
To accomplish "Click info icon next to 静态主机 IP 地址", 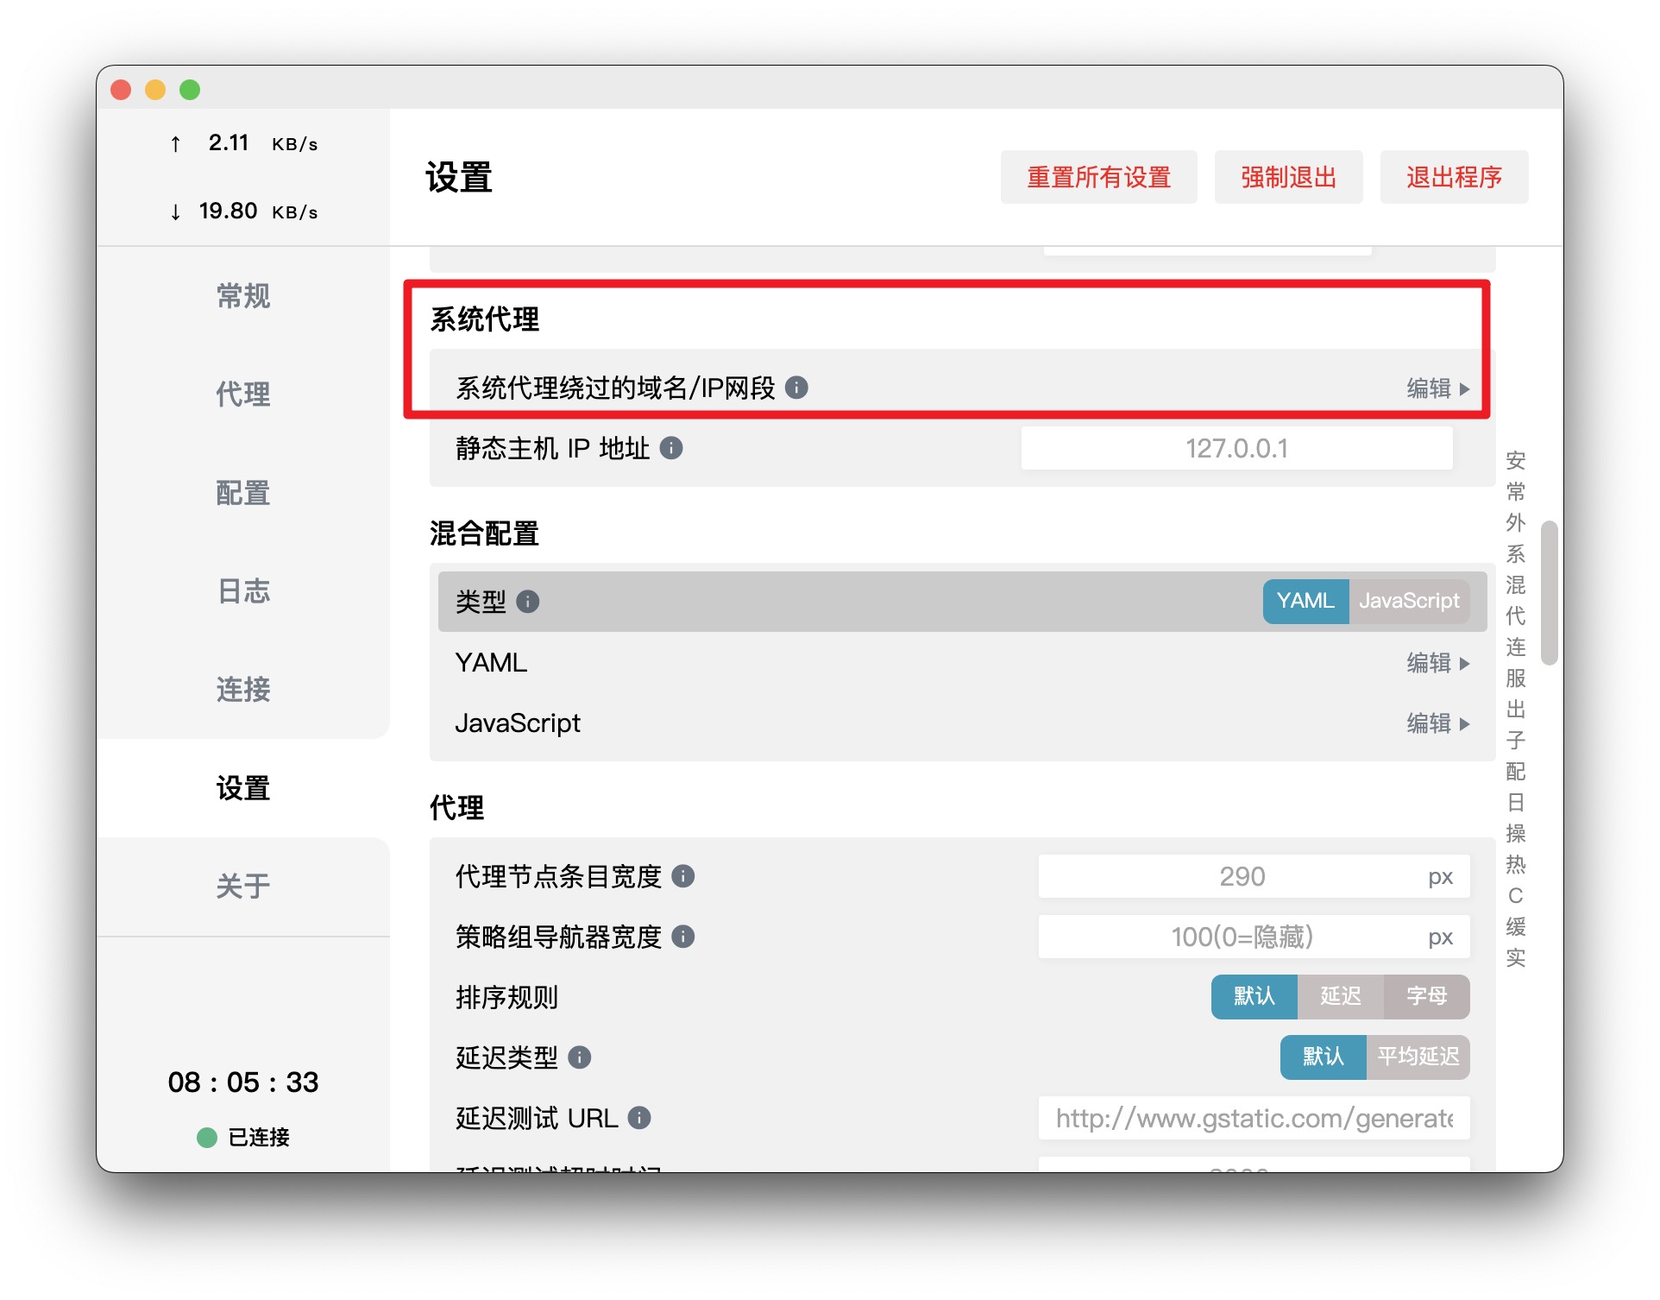I will pyautogui.click(x=670, y=448).
